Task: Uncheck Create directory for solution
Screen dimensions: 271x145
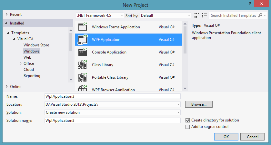Action: (x=188, y=120)
